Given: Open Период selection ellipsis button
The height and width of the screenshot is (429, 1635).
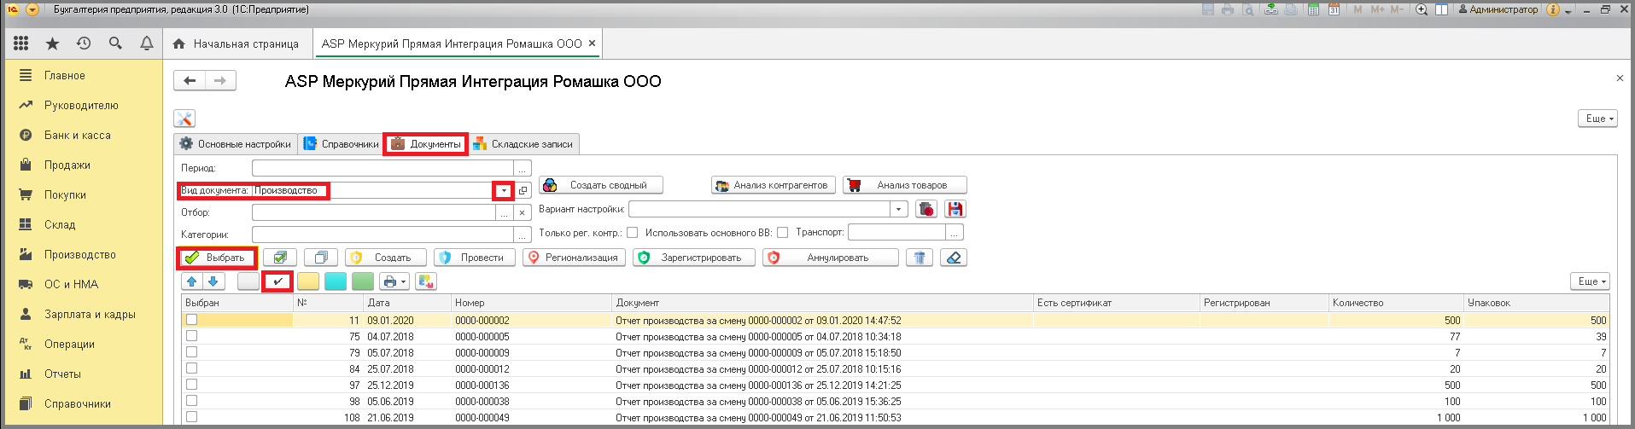Looking at the screenshot, I should [x=523, y=169].
